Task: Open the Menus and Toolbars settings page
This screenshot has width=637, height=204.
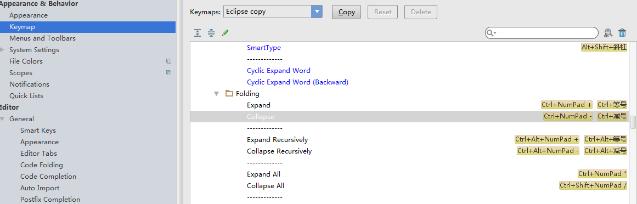Action: click(42, 38)
